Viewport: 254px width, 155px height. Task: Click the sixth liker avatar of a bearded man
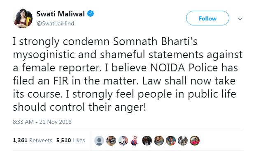(159, 141)
